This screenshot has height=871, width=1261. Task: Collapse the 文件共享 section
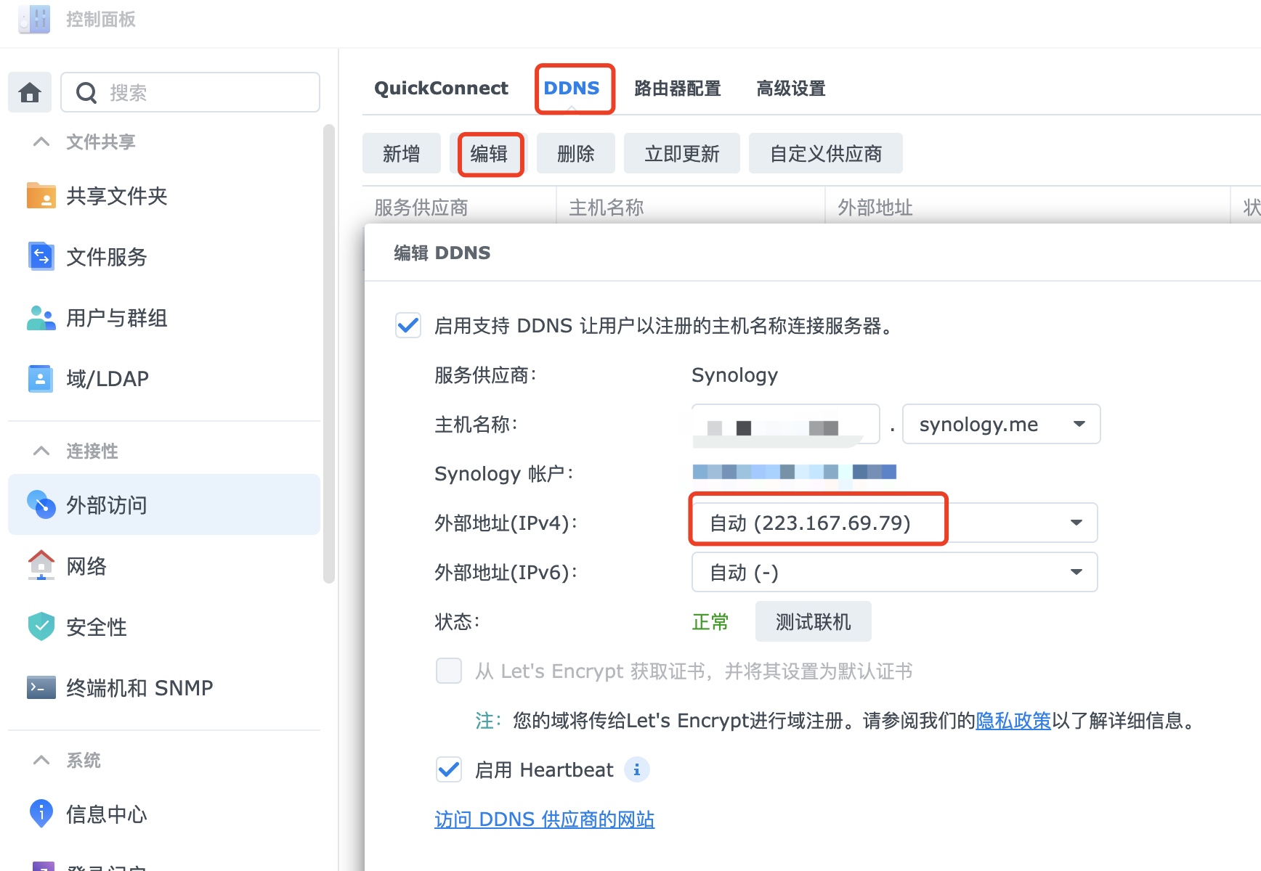pyautogui.click(x=41, y=142)
